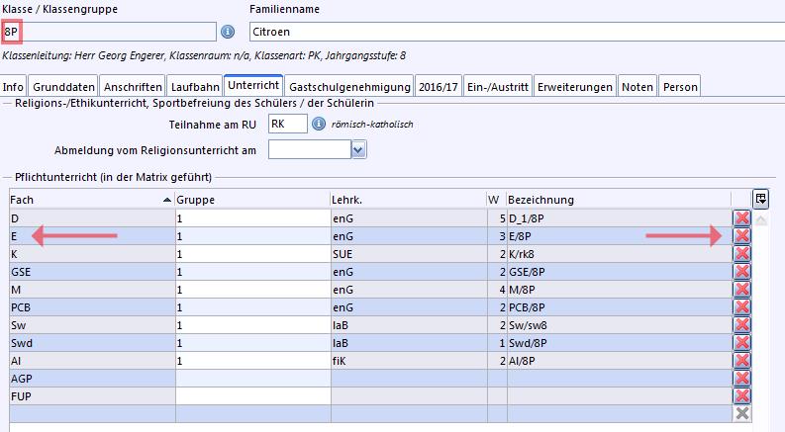
Task: Delete the PCB/8P subject row
Action: click(742, 307)
